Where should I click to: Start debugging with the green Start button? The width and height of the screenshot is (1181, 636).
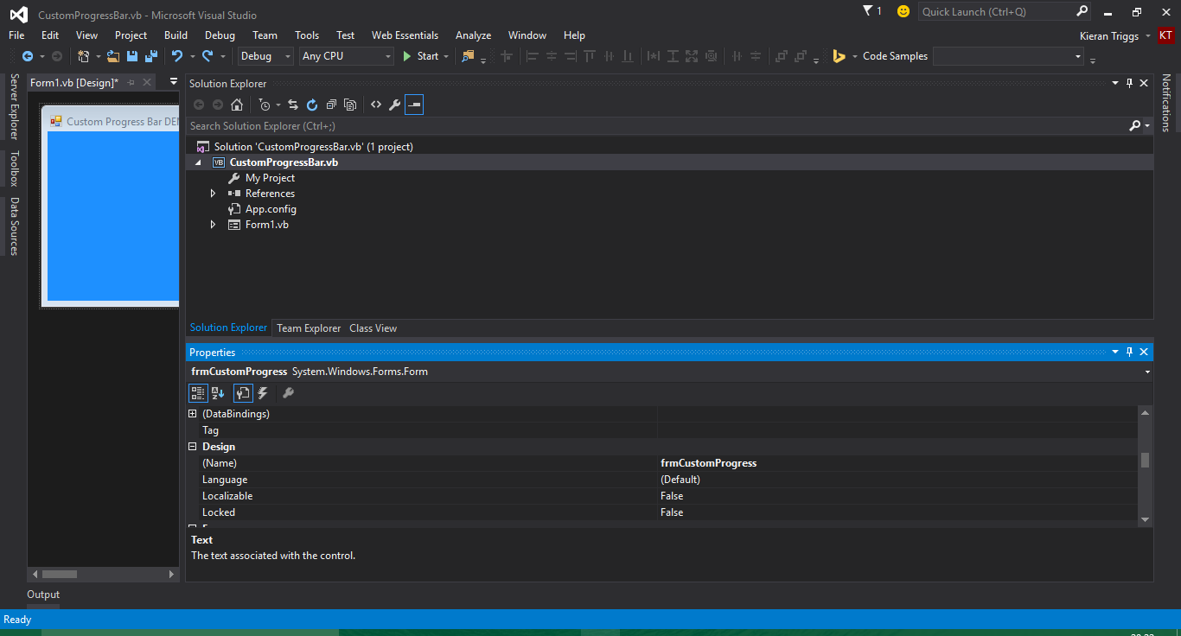pos(421,56)
